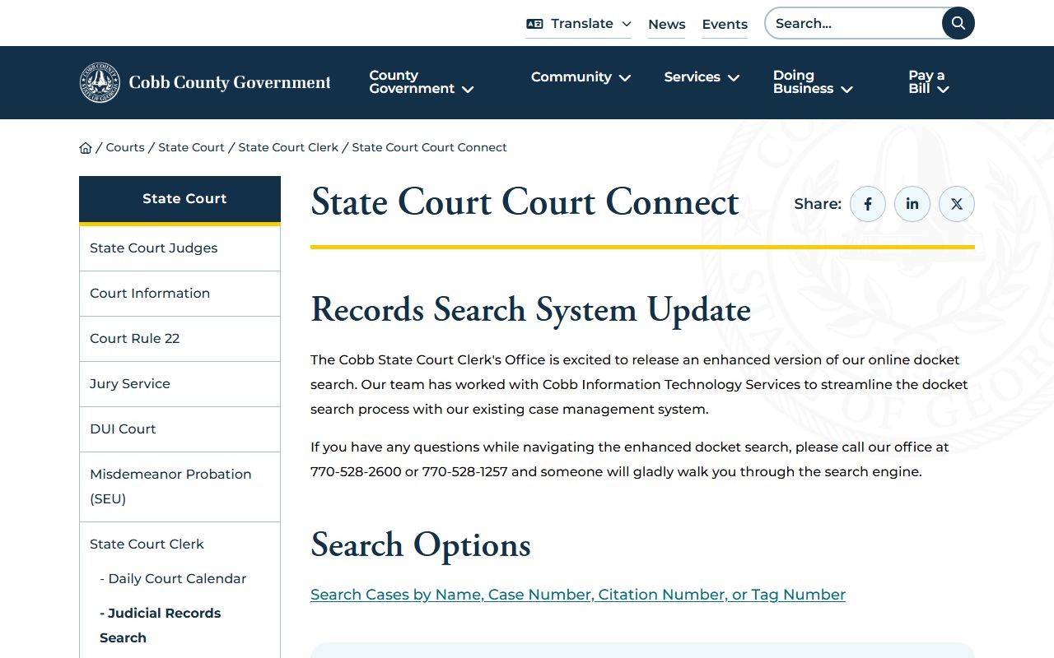Select State Court Clerk in sidebar
The image size is (1054, 658).
point(147,544)
